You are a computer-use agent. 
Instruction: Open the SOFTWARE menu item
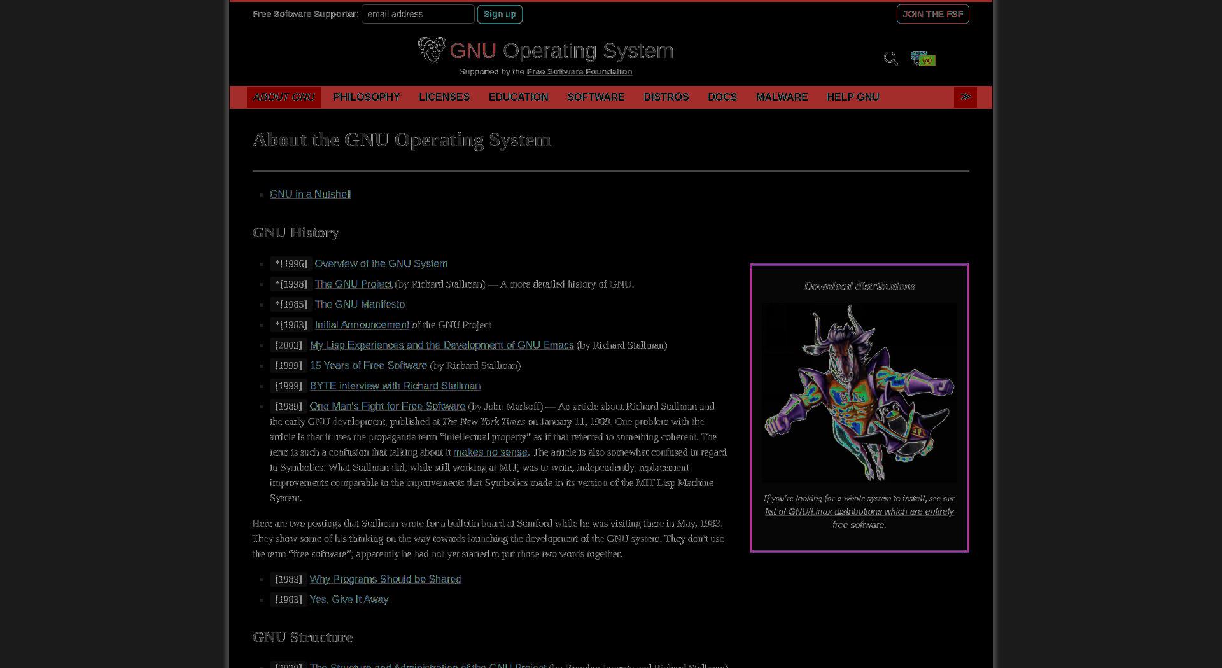click(596, 97)
